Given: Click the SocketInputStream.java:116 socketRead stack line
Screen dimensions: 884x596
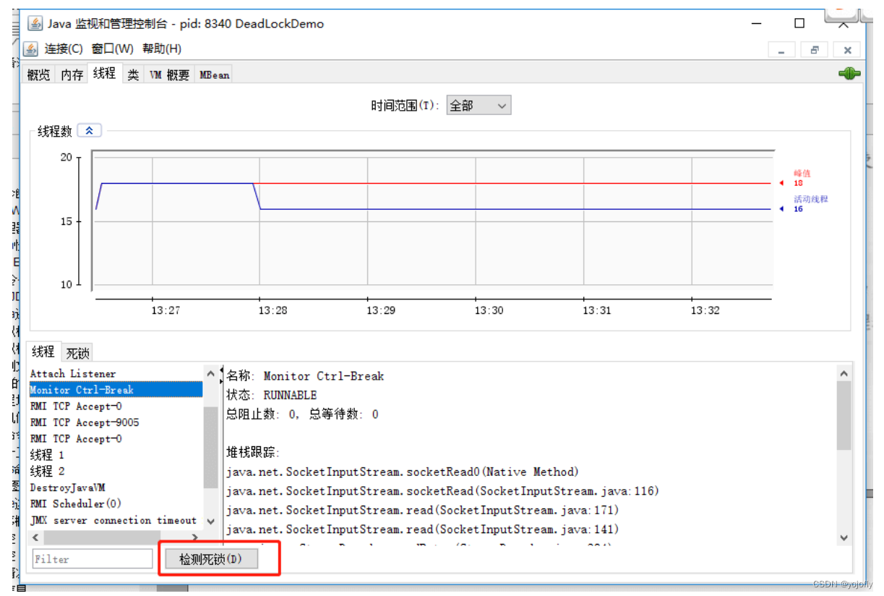Looking at the screenshot, I should pyautogui.click(x=442, y=491).
